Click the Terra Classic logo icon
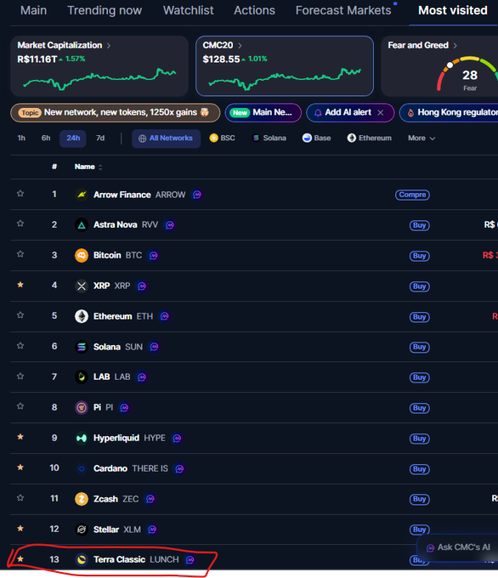498x578 pixels. (x=82, y=560)
